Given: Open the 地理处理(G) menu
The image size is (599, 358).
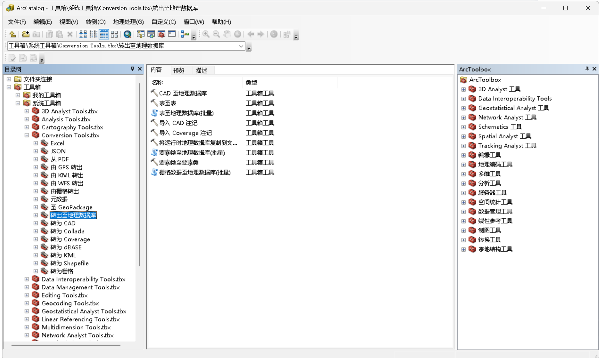Looking at the screenshot, I should click(x=128, y=22).
